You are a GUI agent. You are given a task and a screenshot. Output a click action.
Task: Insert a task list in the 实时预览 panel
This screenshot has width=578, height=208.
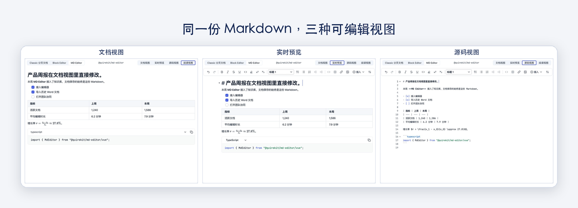point(297,72)
